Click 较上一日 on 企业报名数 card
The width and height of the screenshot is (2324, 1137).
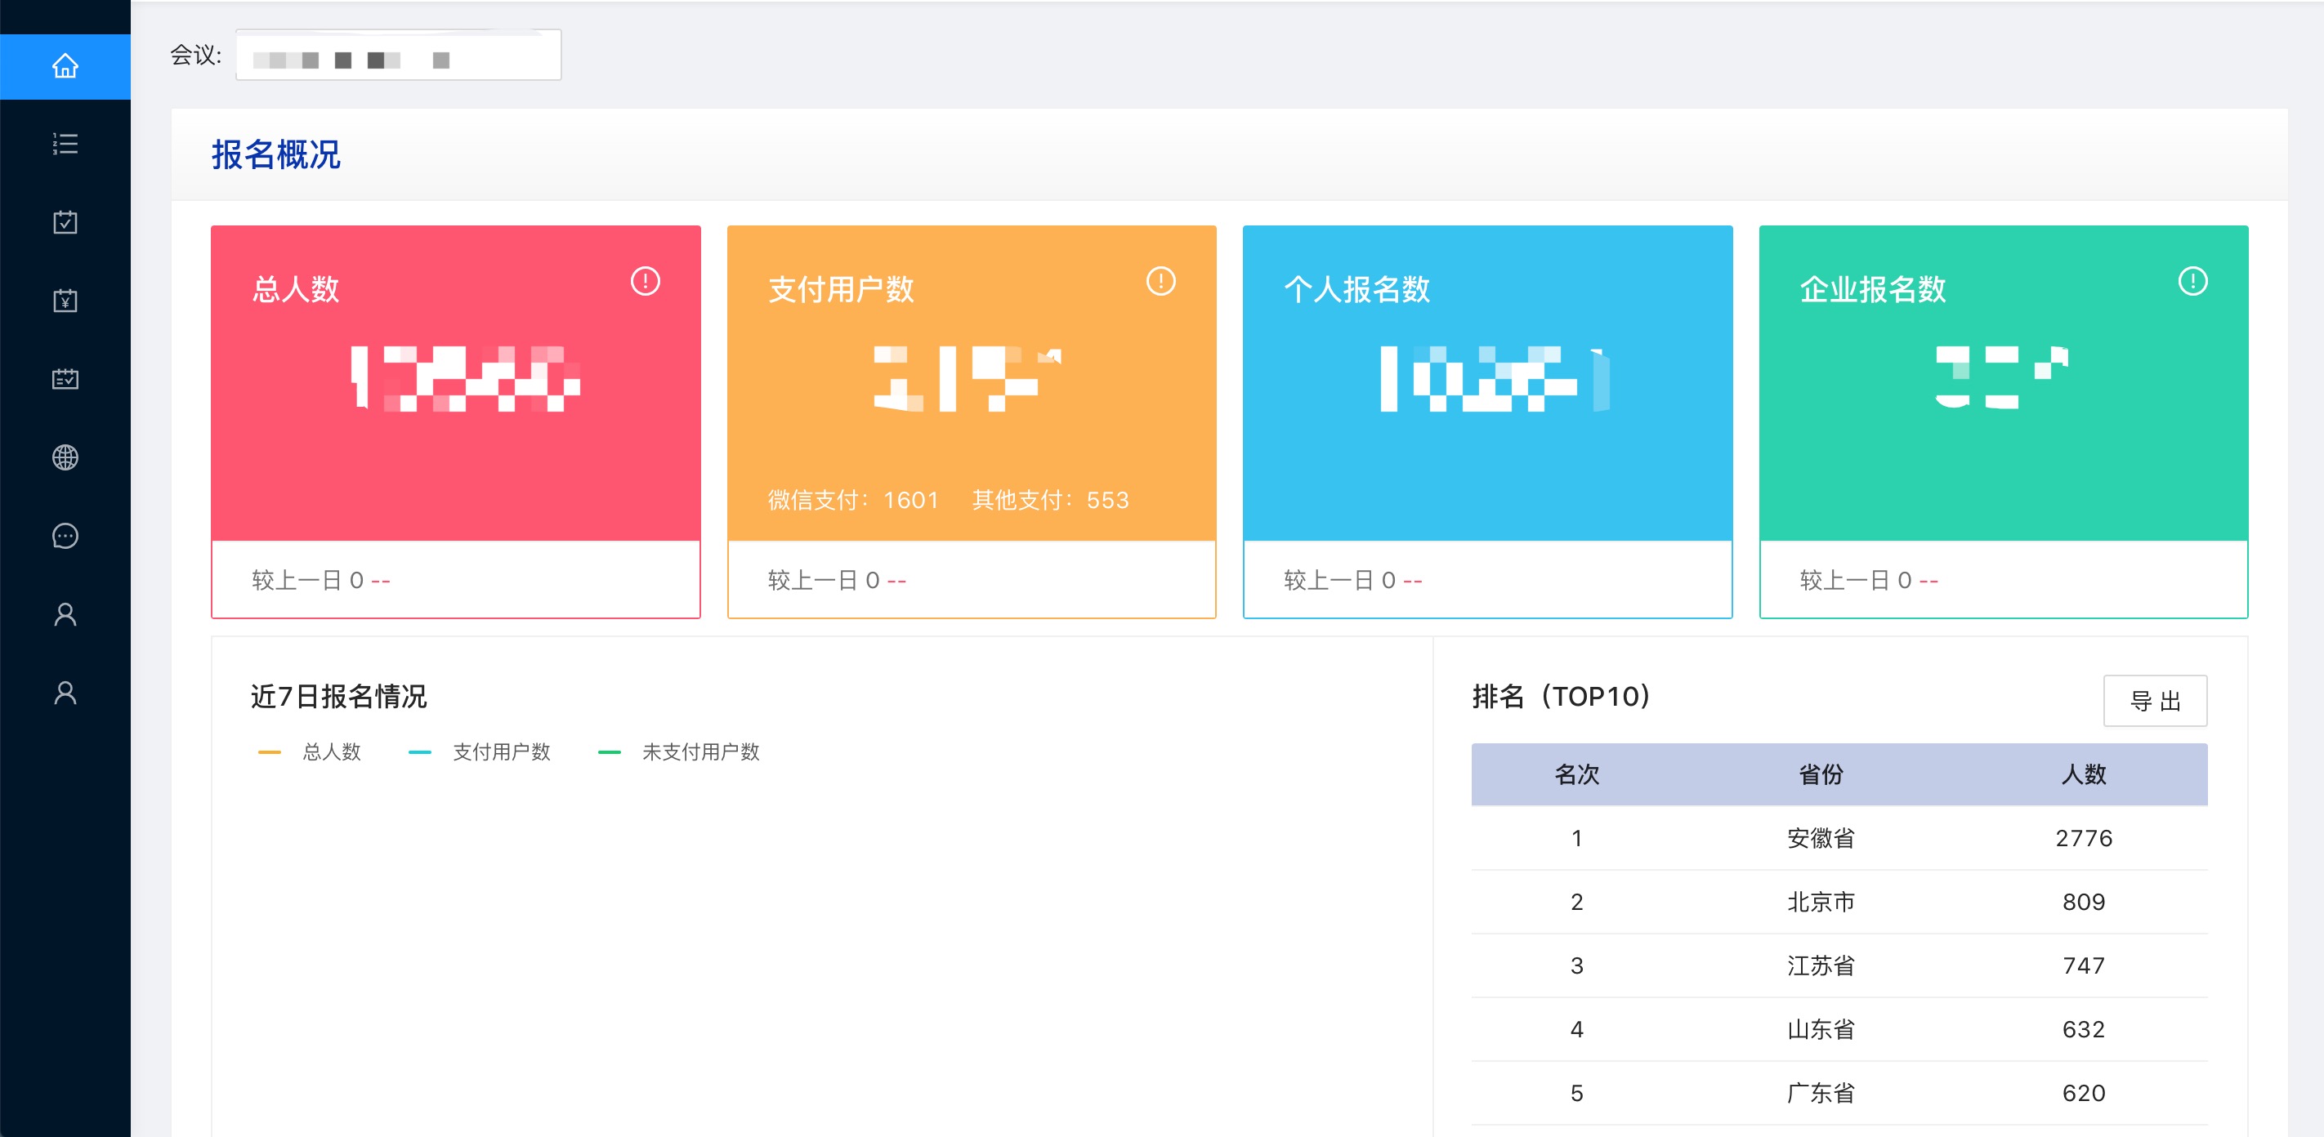pos(1846,581)
